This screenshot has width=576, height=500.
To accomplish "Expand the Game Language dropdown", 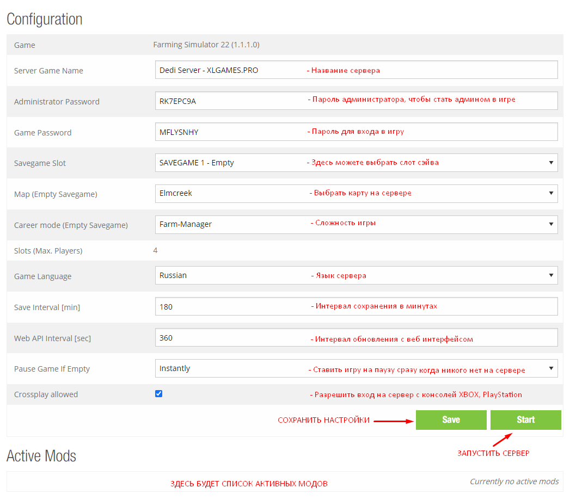I will coord(356,275).
